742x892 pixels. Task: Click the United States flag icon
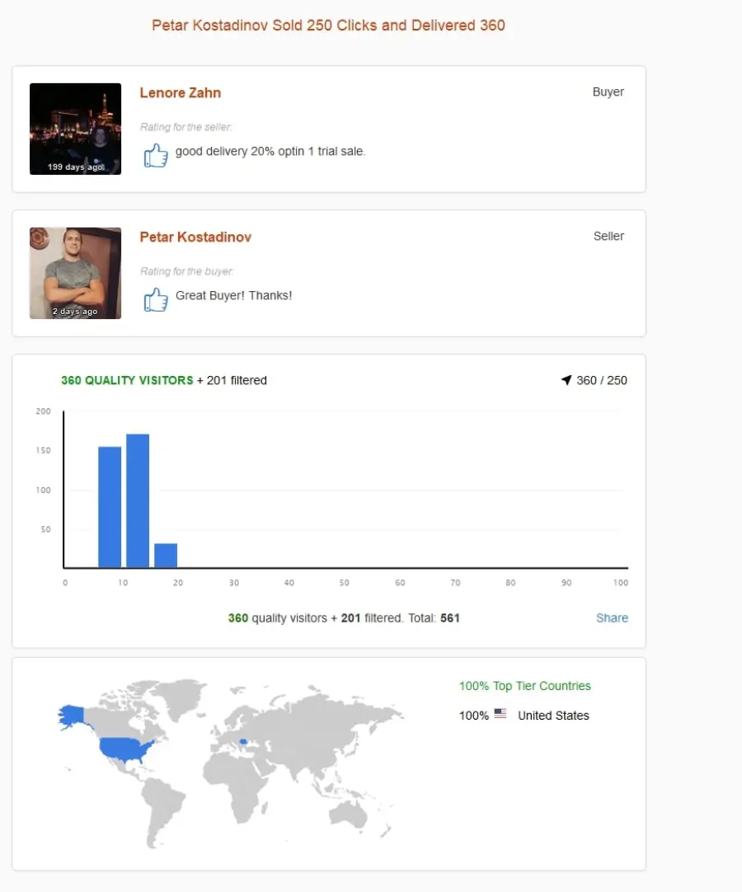click(x=500, y=713)
